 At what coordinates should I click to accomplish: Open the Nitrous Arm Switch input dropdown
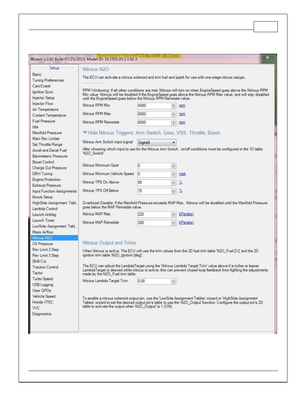(x=157, y=142)
